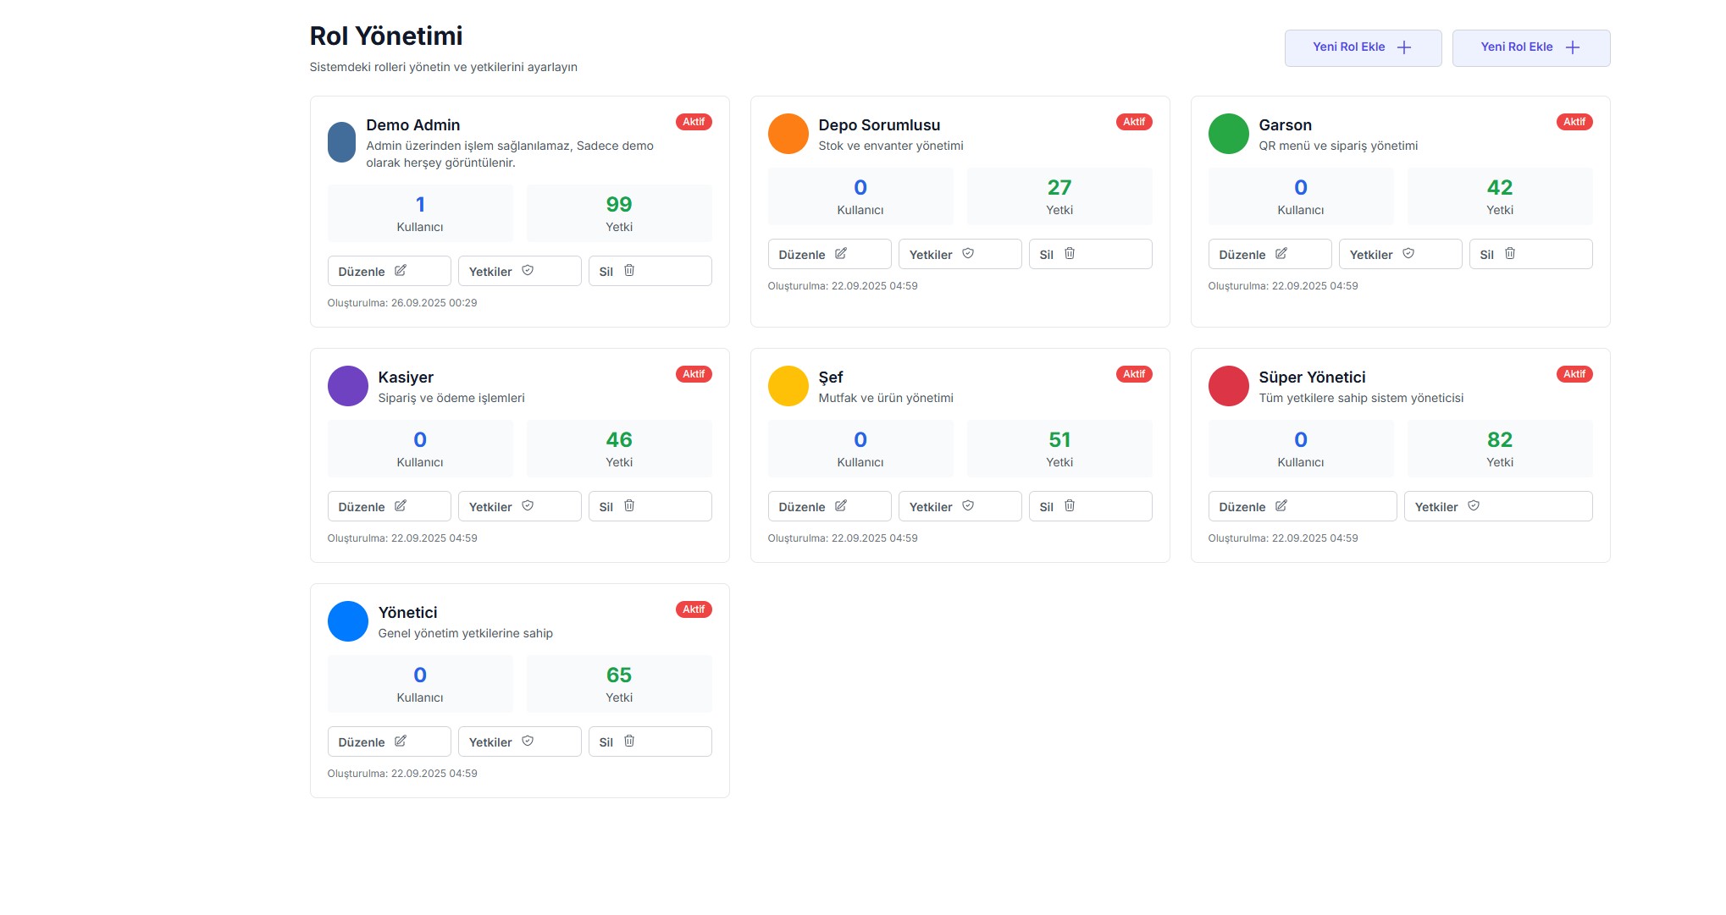The width and height of the screenshot is (1726, 915).
Task: Click the trash icon on Depo Sorumlusu card
Action: 1070,254
